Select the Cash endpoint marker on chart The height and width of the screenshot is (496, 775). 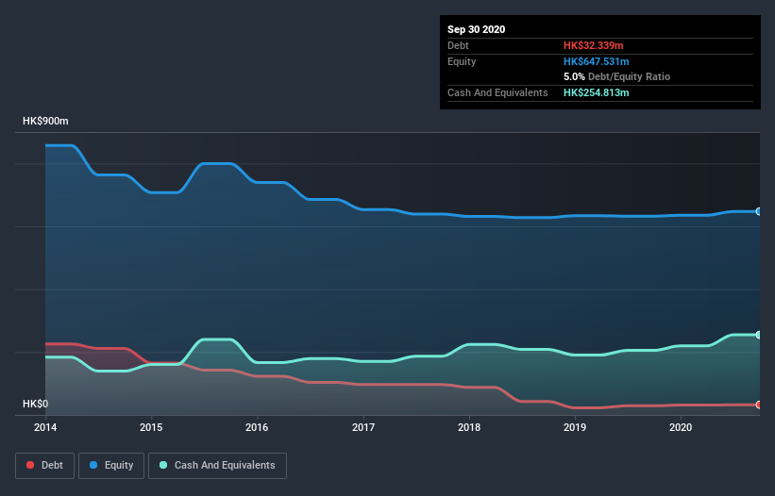[759, 335]
